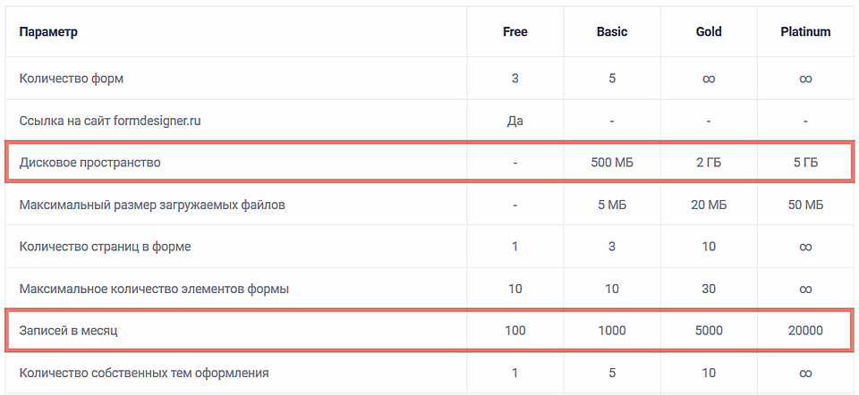The image size is (859, 395).
Task: Click the 5000 value under Gold
Action: click(x=709, y=331)
